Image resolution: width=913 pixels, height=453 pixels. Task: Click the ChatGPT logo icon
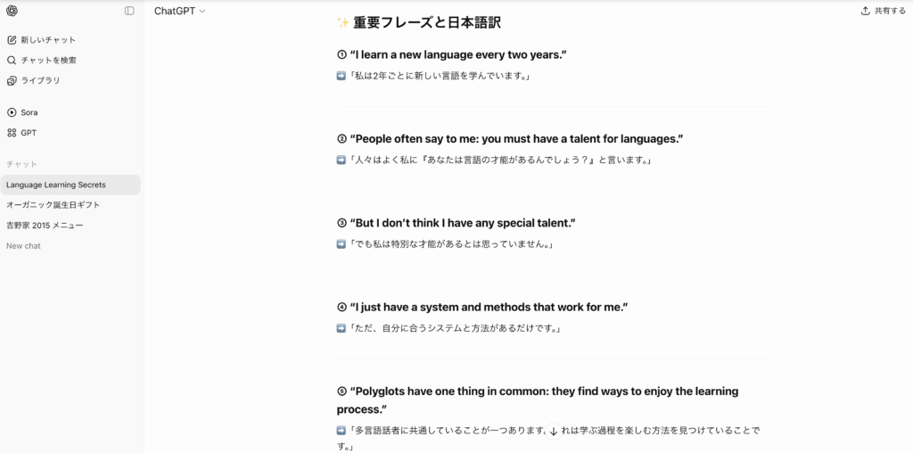tap(12, 11)
